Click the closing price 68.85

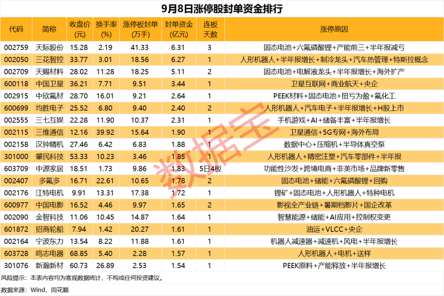tap(79, 254)
